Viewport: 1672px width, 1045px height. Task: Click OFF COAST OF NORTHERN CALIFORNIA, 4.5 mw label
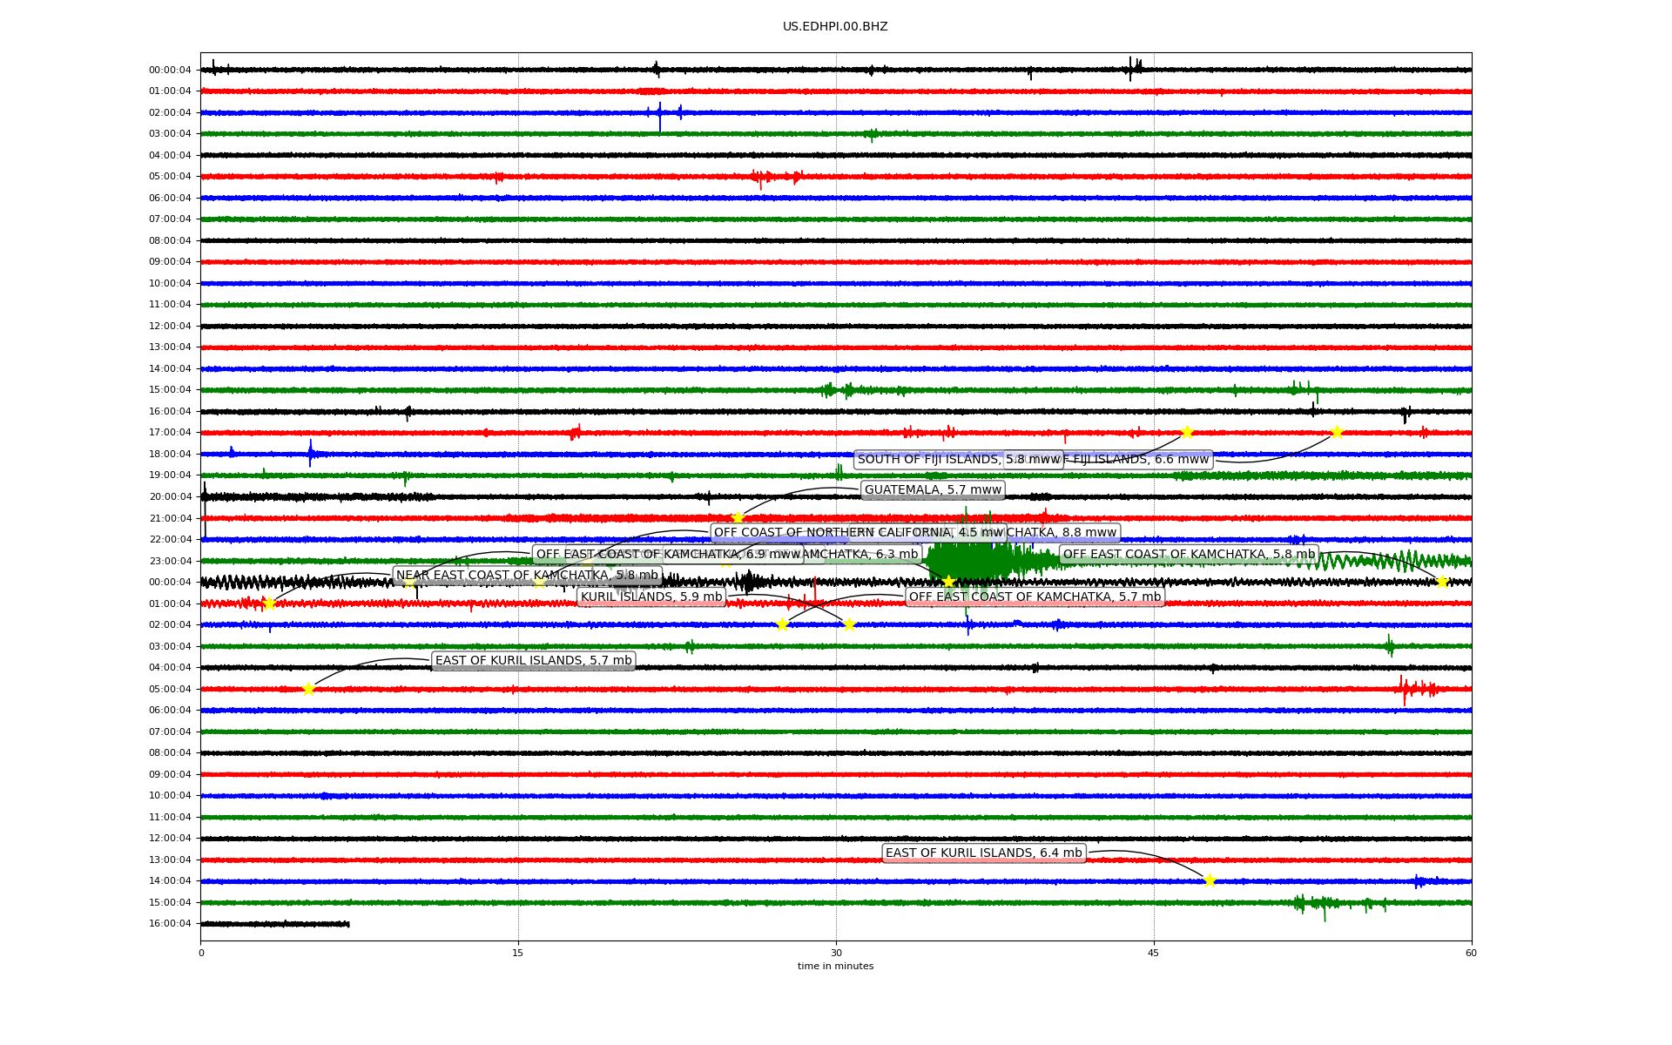[x=859, y=533]
